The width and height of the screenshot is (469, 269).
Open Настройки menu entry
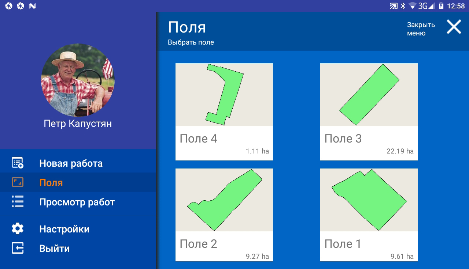click(x=78, y=229)
